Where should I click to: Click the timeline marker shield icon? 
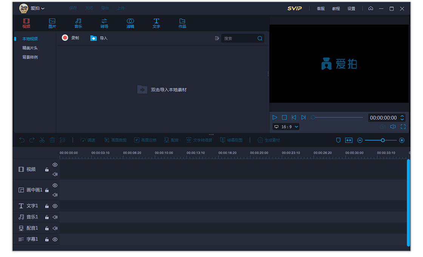(338, 140)
